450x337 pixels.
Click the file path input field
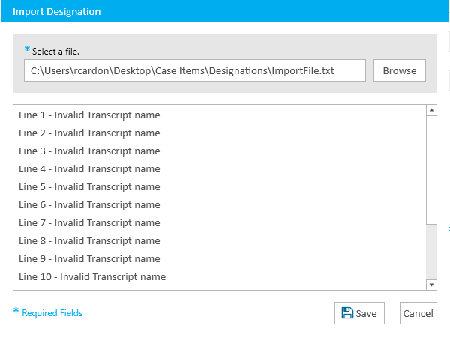click(x=195, y=70)
